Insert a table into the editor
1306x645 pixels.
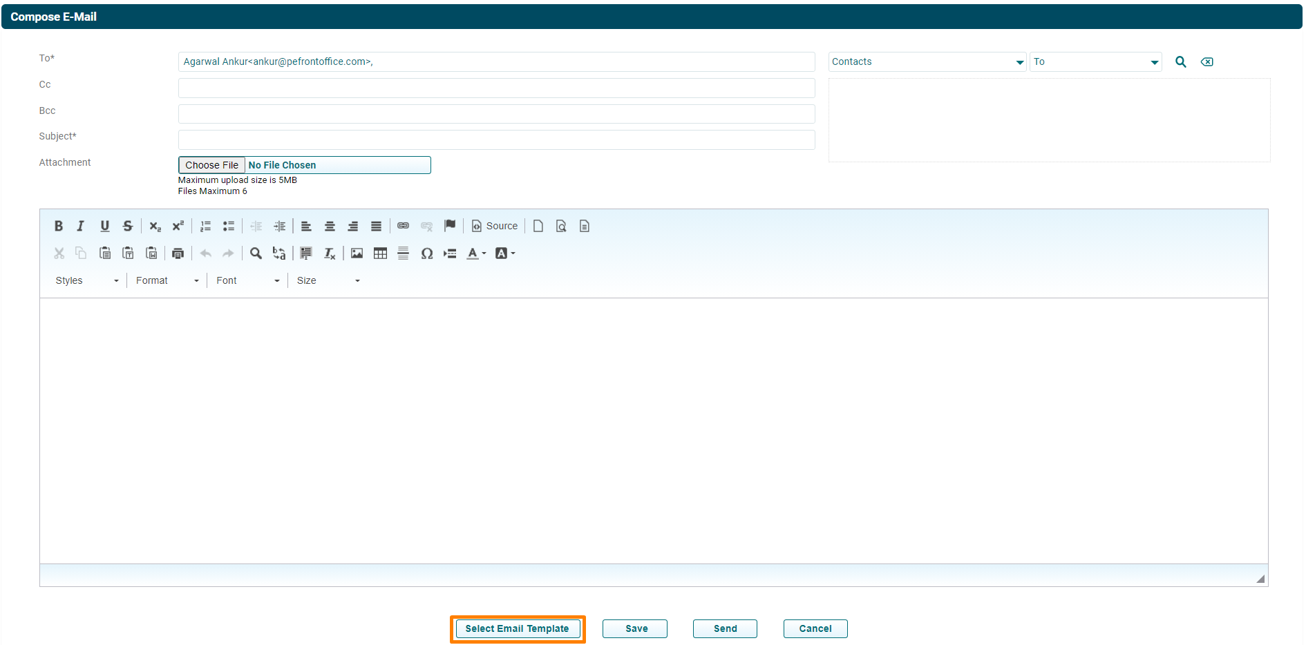[x=380, y=253]
